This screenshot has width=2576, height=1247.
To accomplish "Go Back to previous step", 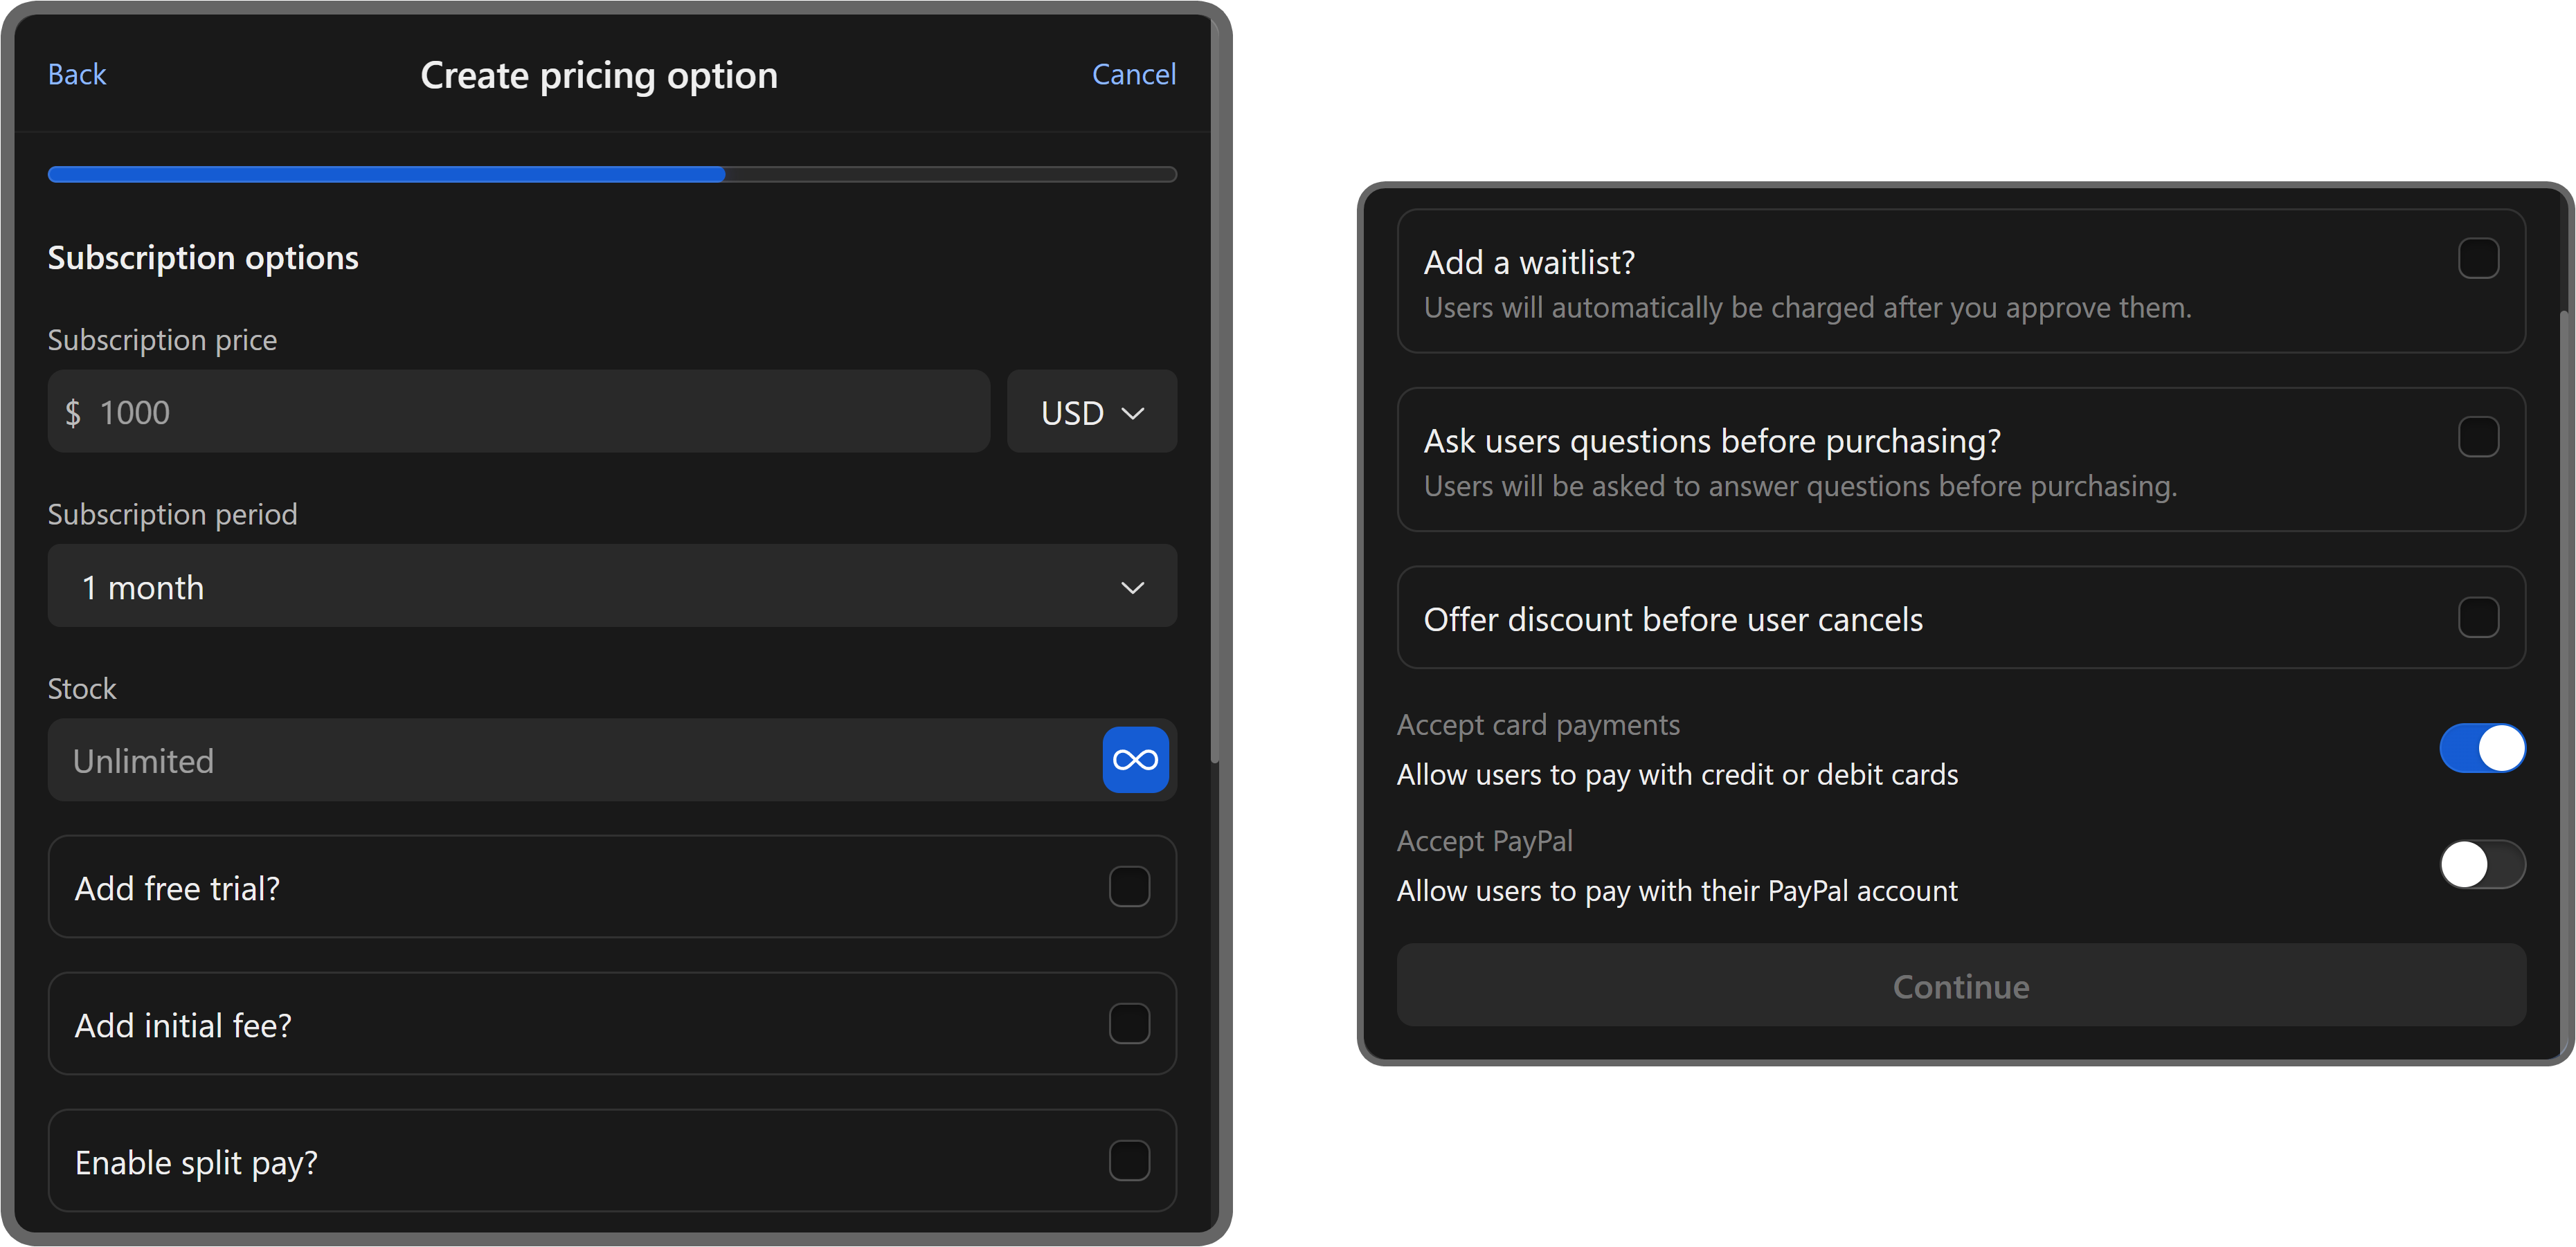I will 77,75.
